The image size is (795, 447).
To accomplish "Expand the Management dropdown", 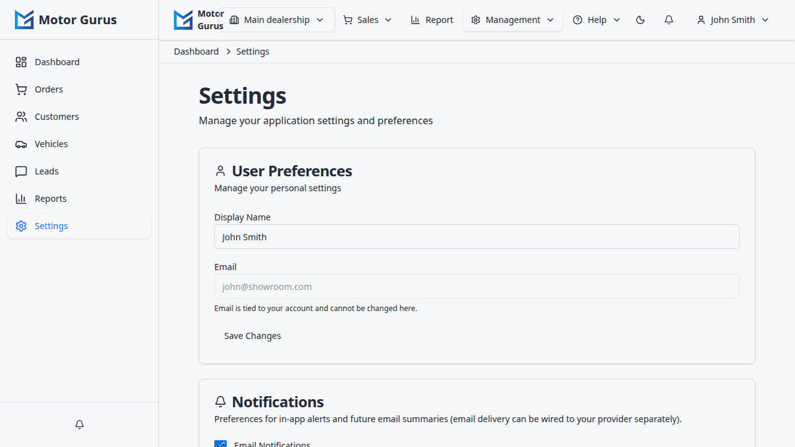I will [513, 20].
